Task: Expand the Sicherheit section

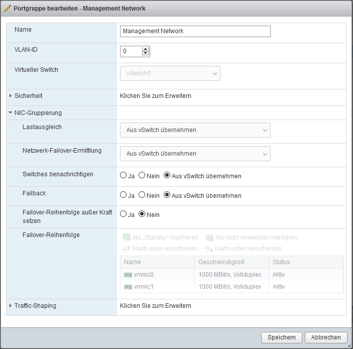Action: (11, 96)
